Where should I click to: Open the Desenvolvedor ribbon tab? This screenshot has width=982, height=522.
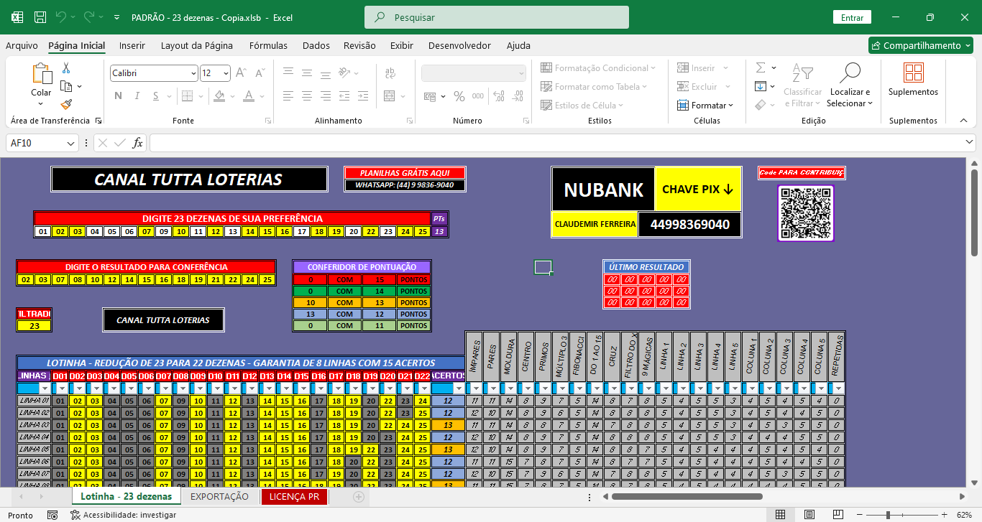(459, 45)
